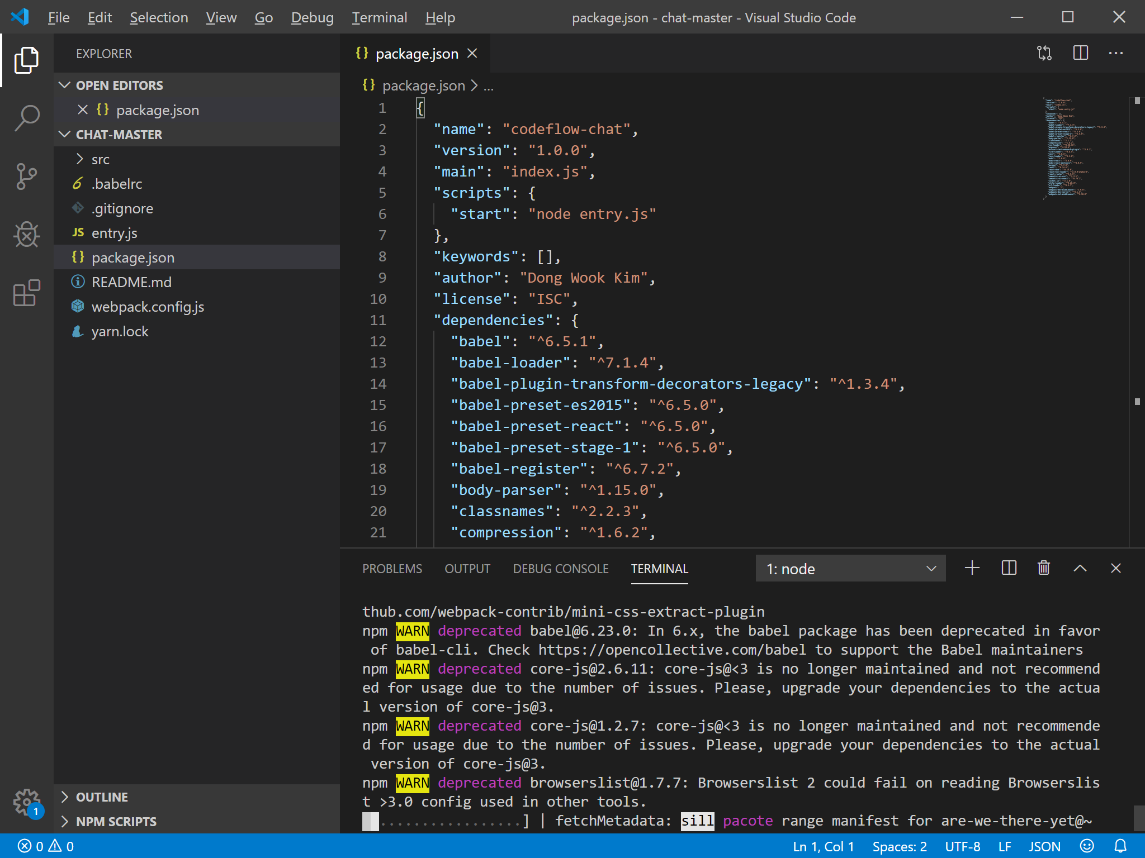This screenshot has height=858, width=1145.
Task: Open the Source Control view
Action: pyautogui.click(x=26, y=177)
